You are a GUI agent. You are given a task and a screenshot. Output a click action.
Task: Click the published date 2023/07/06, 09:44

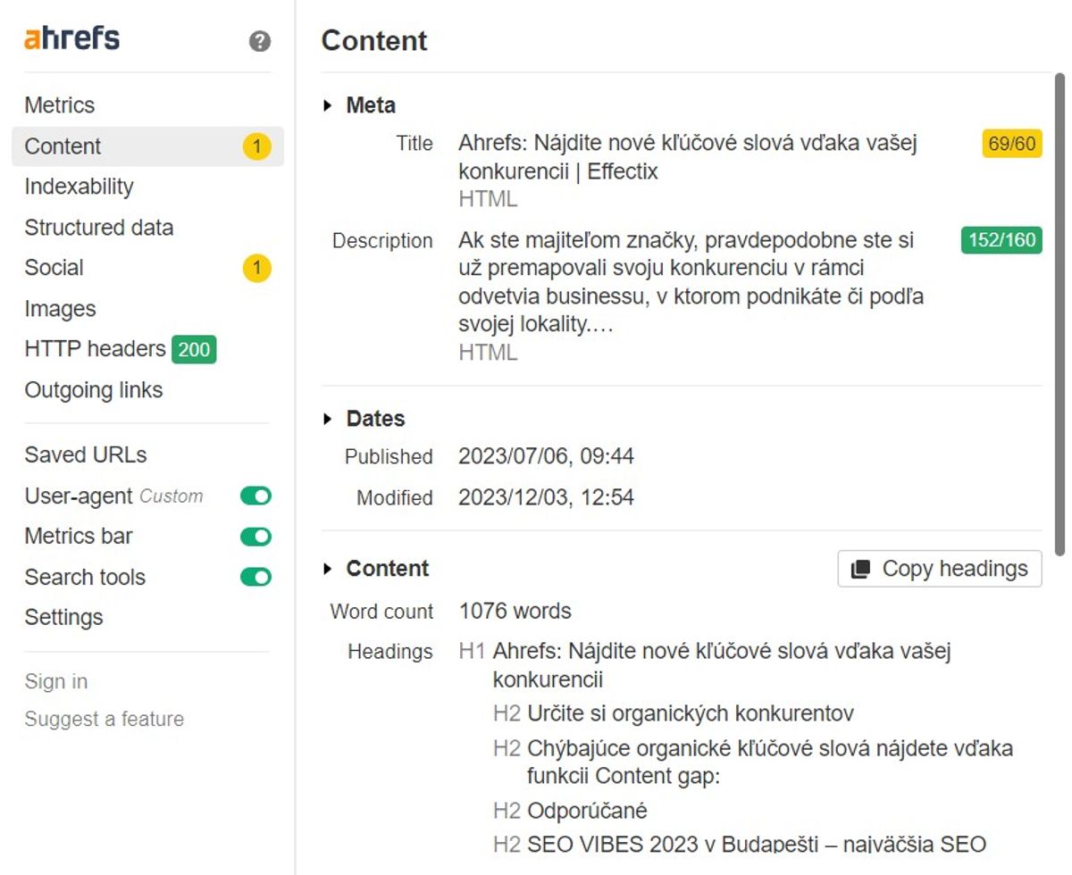546,456
